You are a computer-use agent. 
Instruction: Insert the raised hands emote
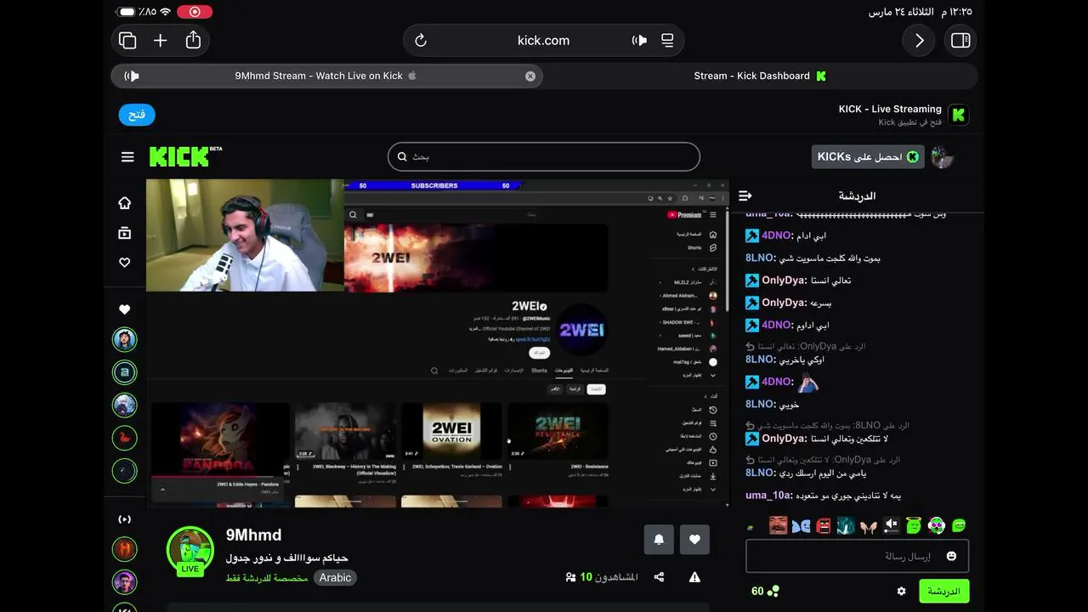click(x=868, y=525)
